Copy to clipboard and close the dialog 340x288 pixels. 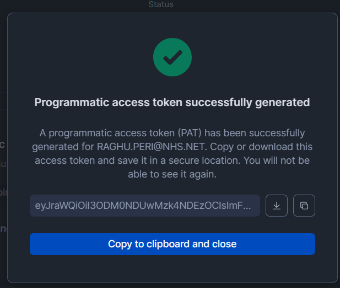point(172,244)
